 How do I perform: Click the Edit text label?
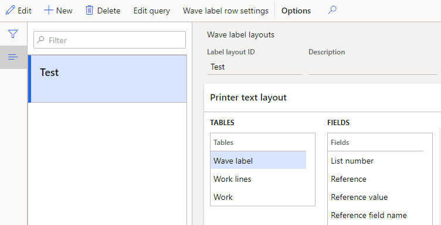coord(25,11)
